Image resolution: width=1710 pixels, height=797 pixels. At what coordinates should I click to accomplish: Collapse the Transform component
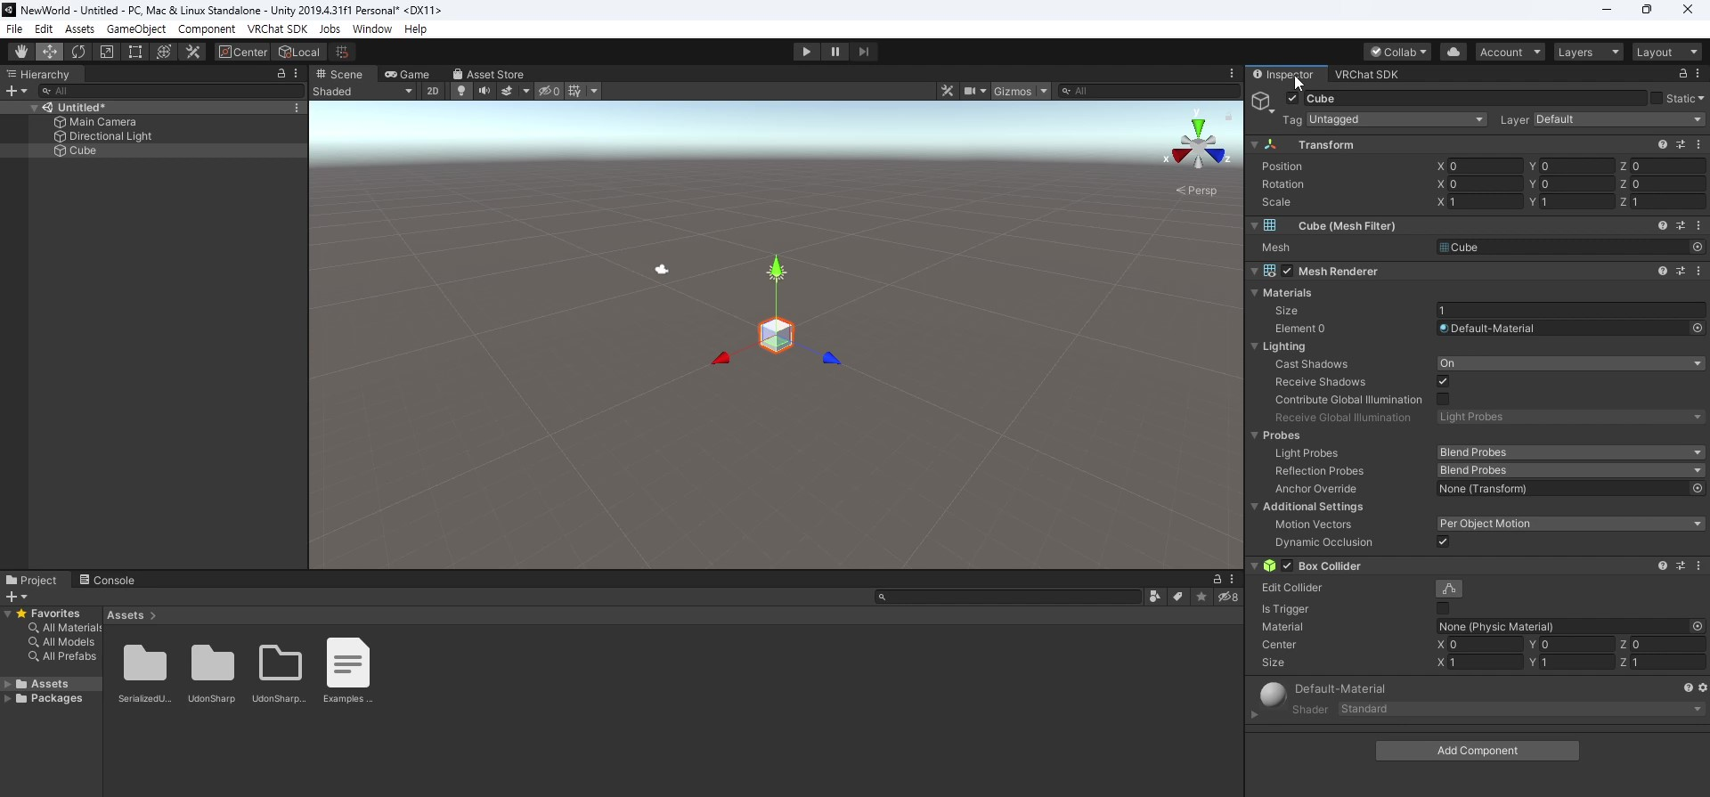point(1254,144)
